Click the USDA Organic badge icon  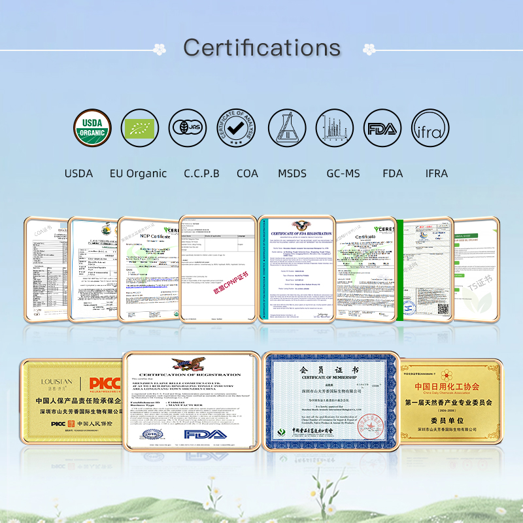click(92, 127)
